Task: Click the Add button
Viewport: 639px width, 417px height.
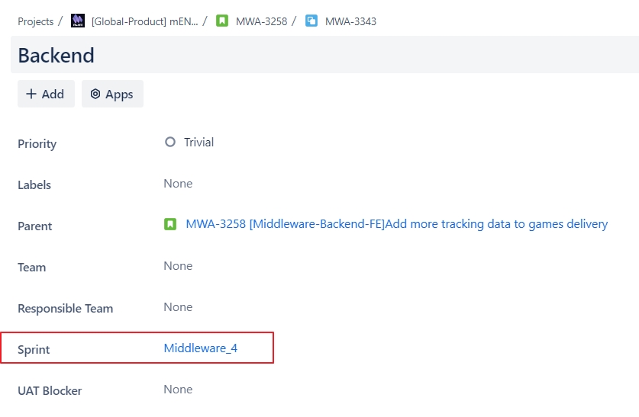Action: point(46,94)
